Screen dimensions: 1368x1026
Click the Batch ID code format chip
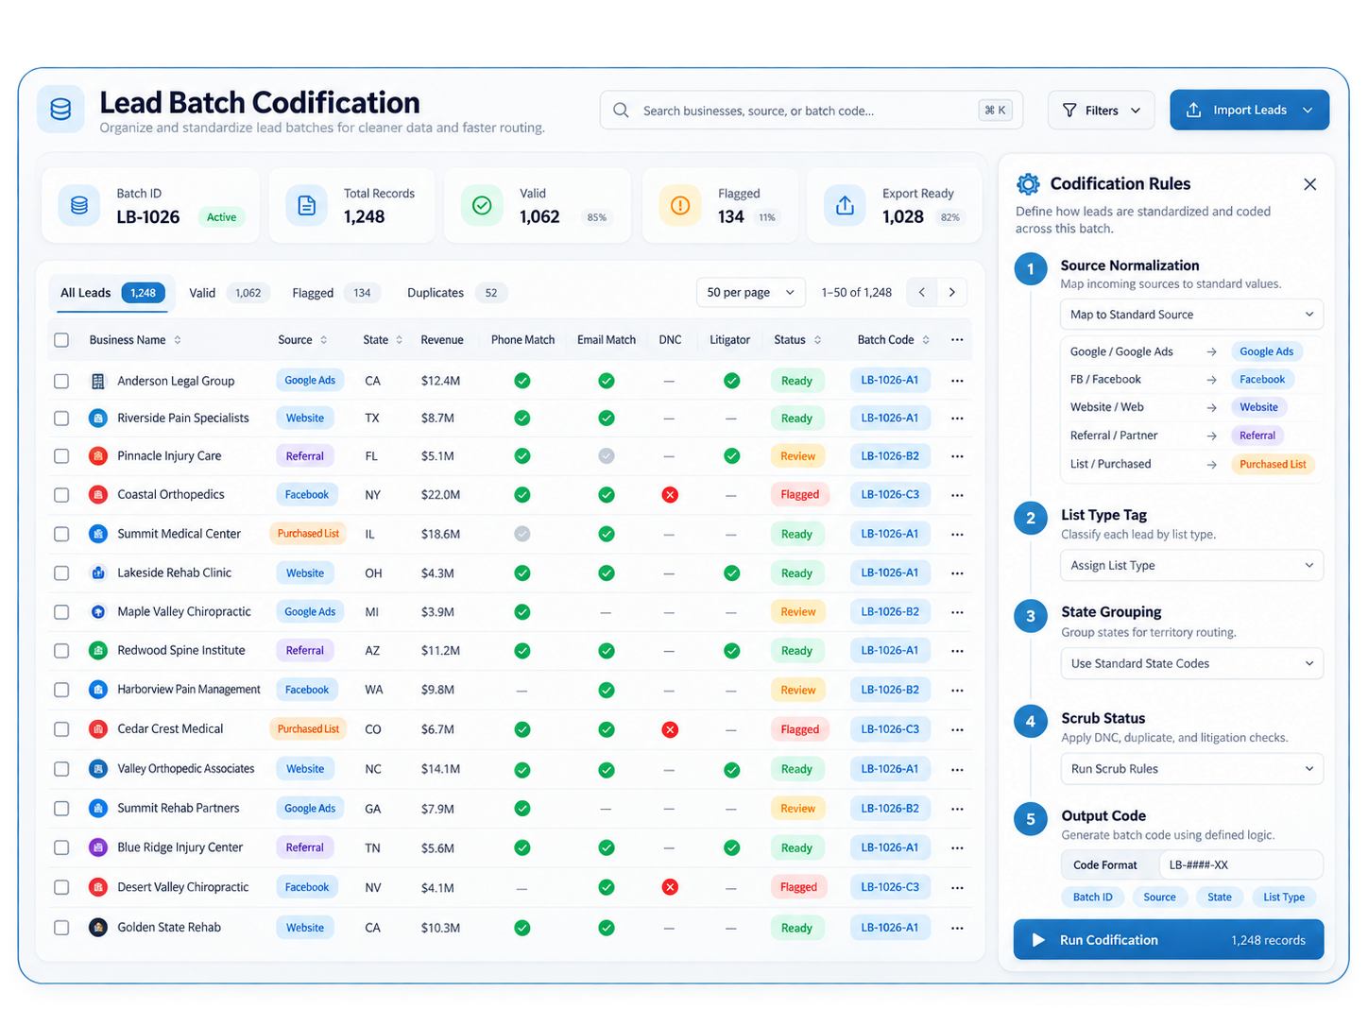1093,898
